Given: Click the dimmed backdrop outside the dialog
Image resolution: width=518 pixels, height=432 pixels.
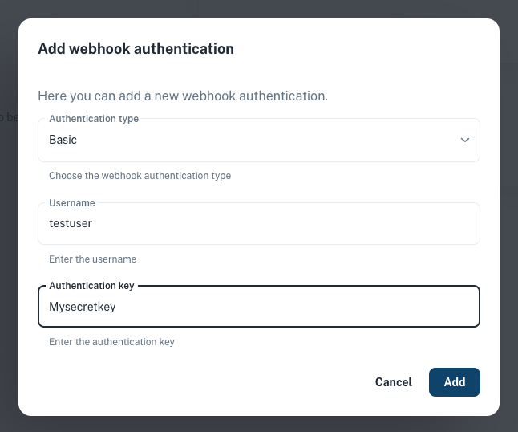Looking at the screenshot, I should coord(508,241).
